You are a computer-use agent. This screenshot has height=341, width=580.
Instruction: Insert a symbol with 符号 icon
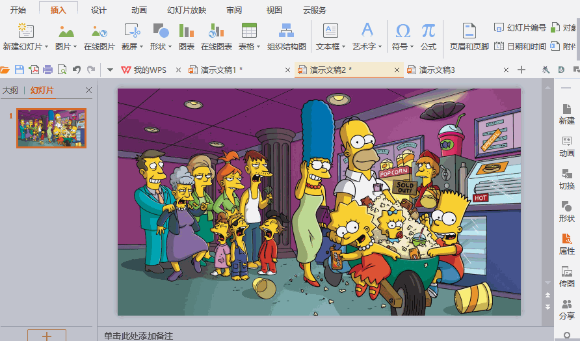pyautogui.click(x=403, y=31)
